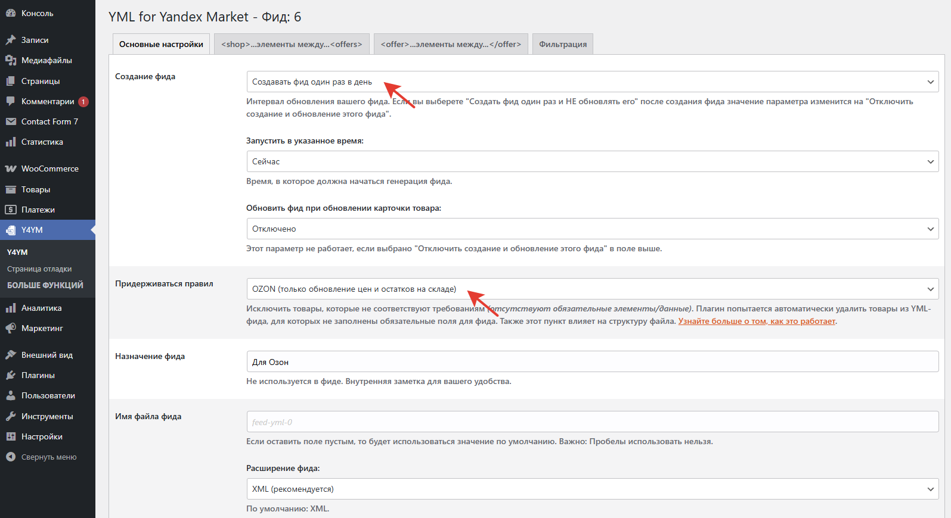Open Медиафайлы via its media icon
Screen dimensions: 951x518
pos(11,60)
